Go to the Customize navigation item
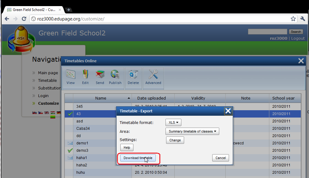The width and height of the screenshot is (309, 178). pyautogui.click(x=48, y=103)
